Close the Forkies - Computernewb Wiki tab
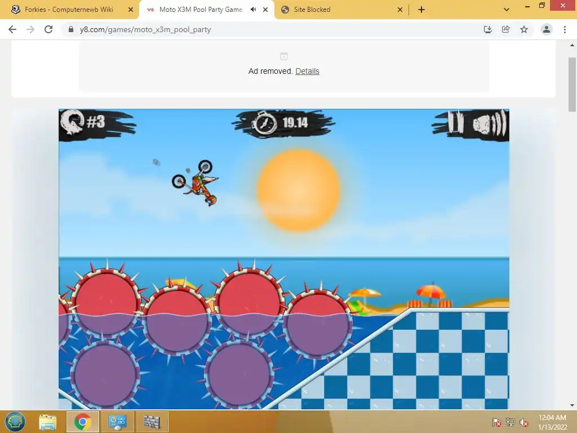 tap(131, 10)
